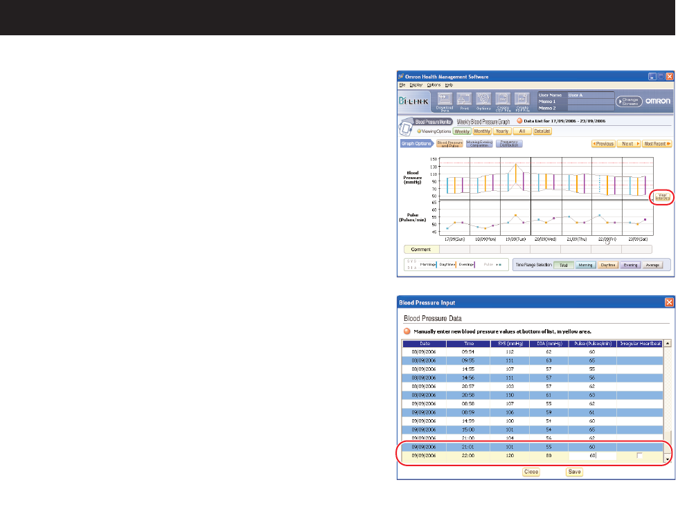
Task: Open the Options menu in menu bar
Action: coord(434,85)
